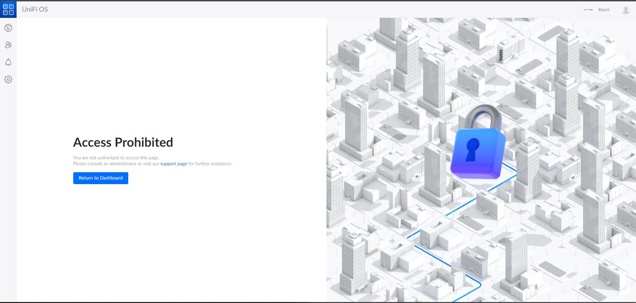Click the 'You are not authorized' message text
636x303 pixels.
click(x=116, y=158)
